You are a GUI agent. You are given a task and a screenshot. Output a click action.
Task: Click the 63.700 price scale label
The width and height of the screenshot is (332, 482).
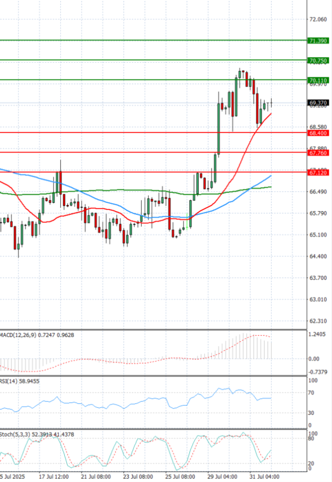[318, 278]
